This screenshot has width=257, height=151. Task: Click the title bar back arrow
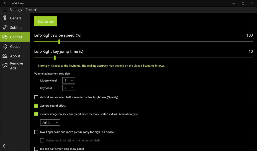point(5,3)
